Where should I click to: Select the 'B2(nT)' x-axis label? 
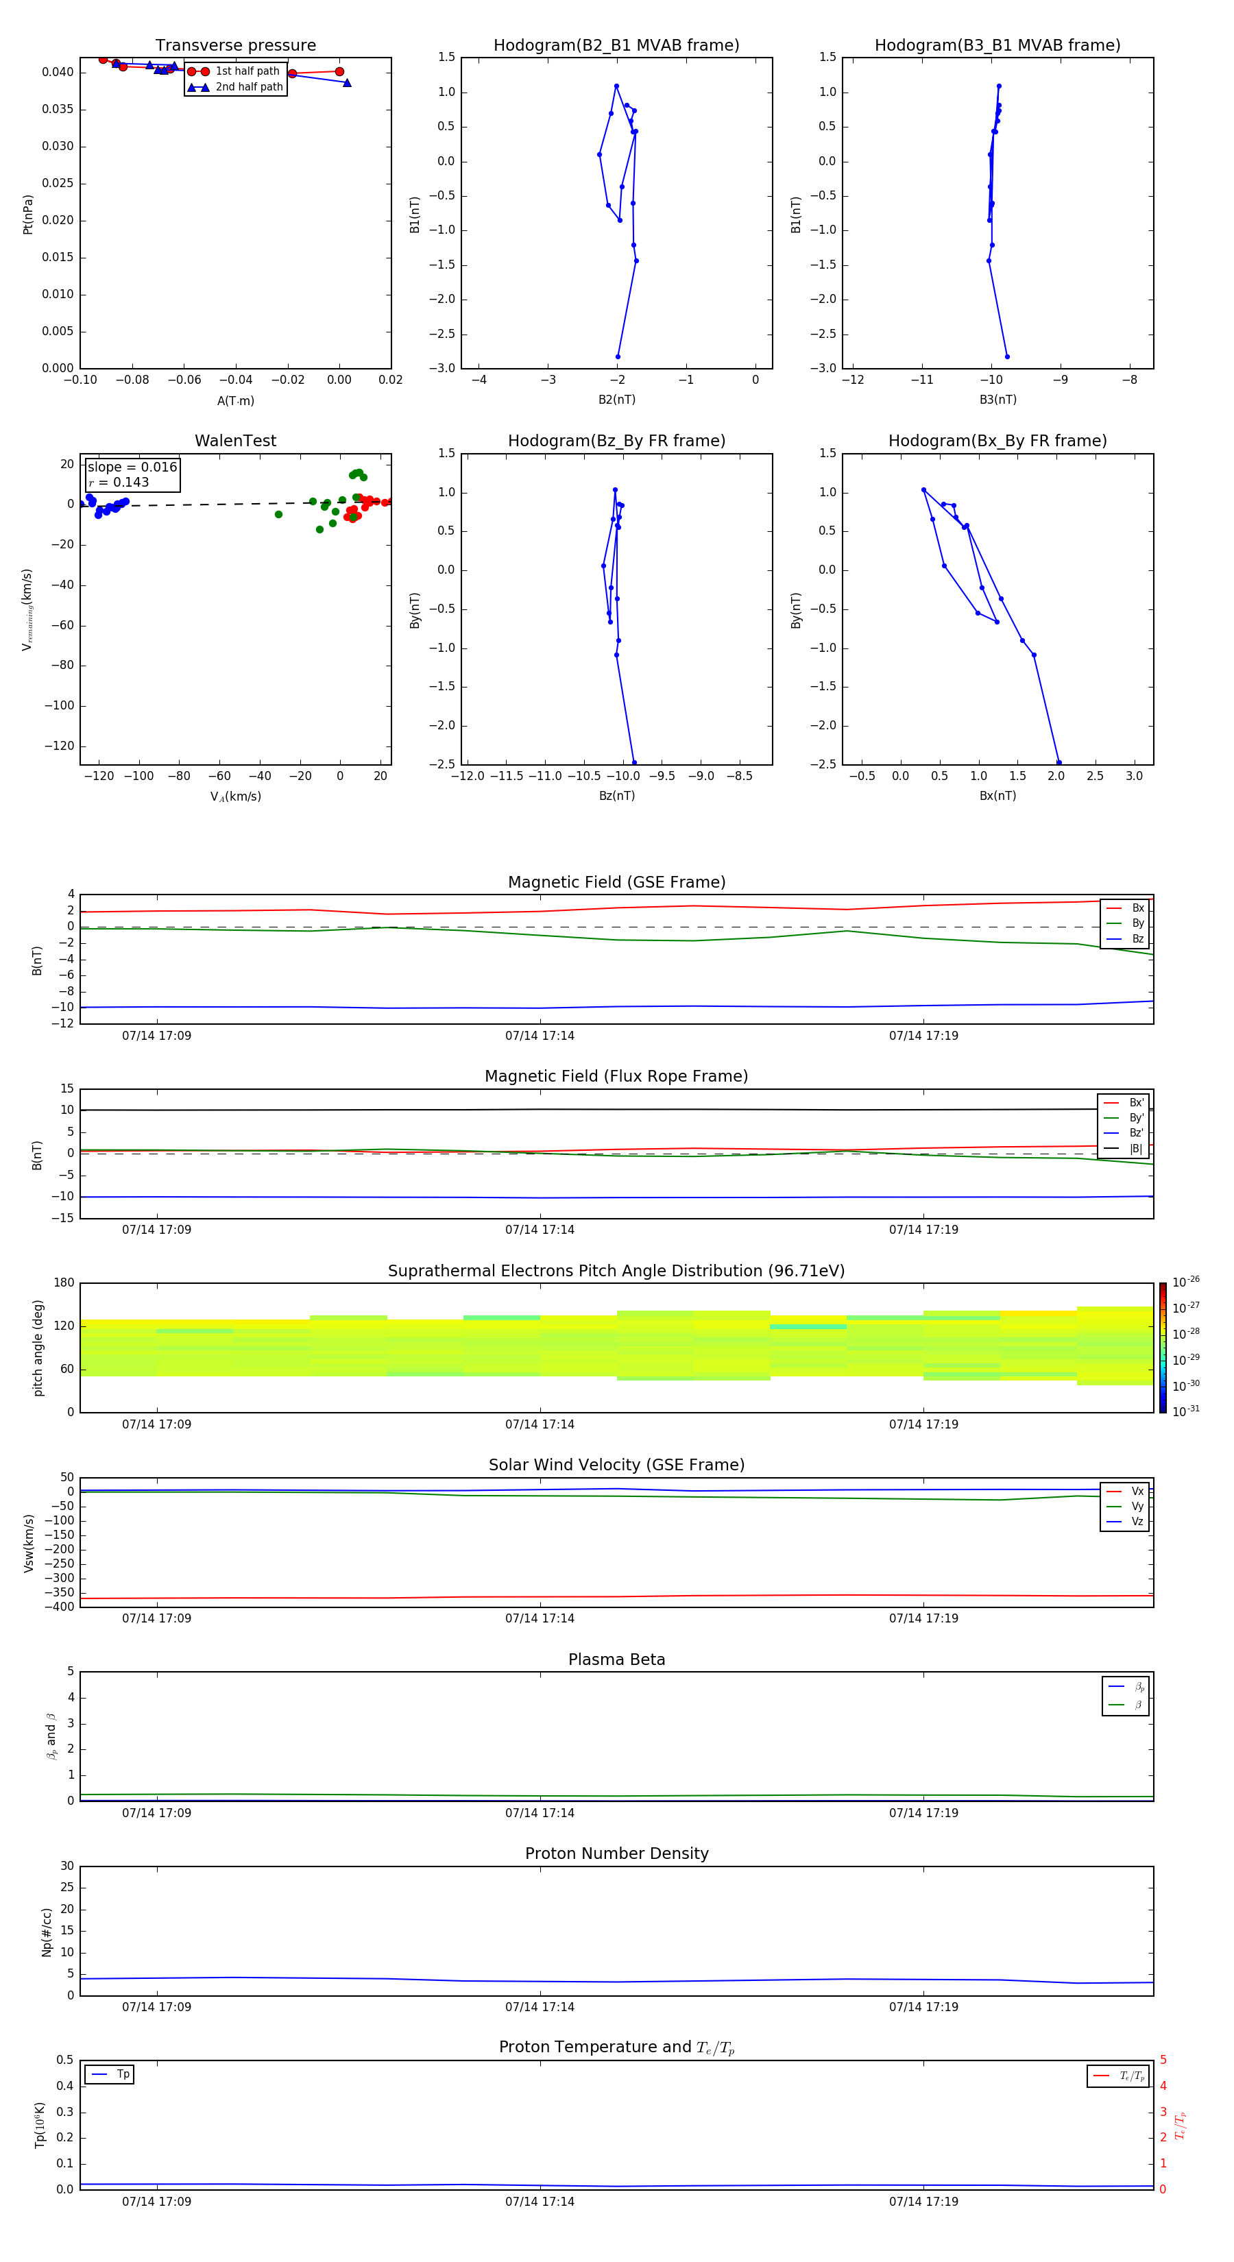coord(616,400)
